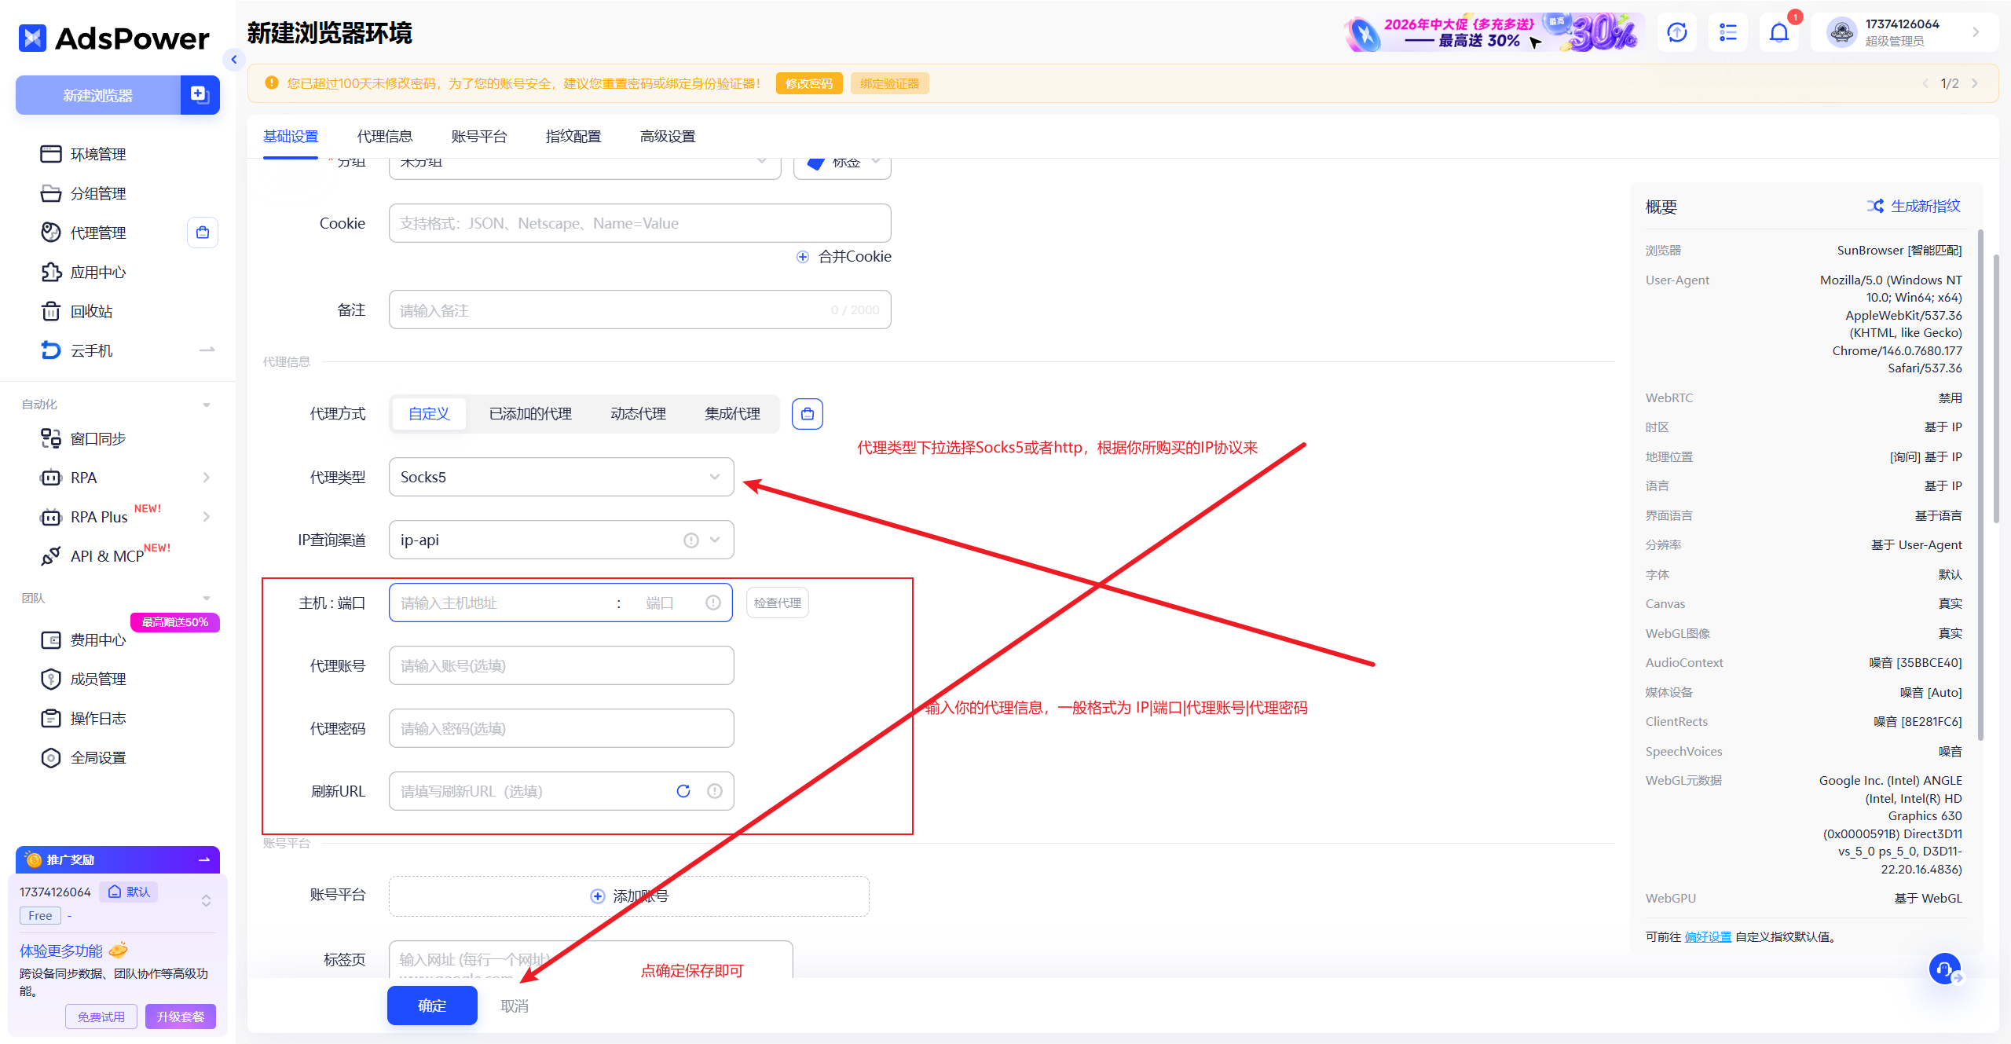Expand the RPA submenu
The height and width of the screenshot is (1044, 2011).
coord(207,478)
